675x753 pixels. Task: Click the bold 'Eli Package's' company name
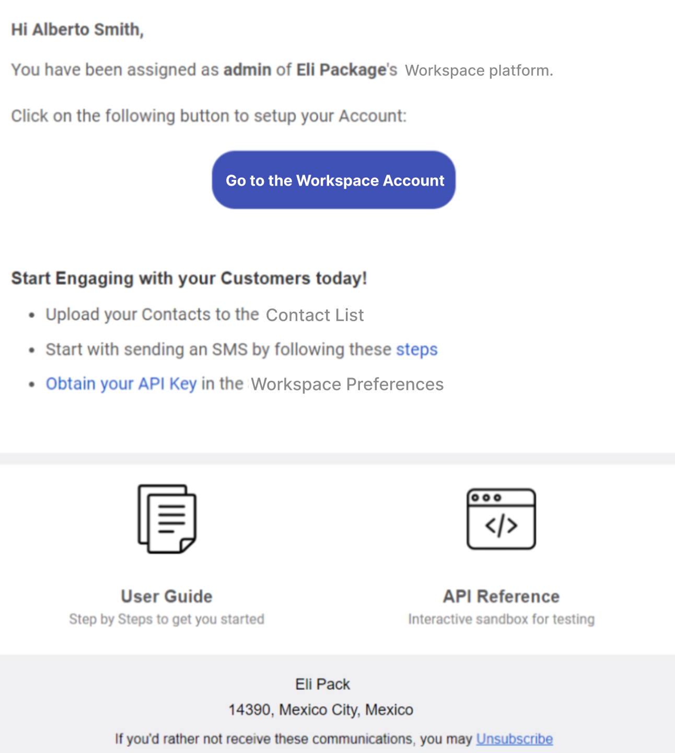(x=347, y=70)
